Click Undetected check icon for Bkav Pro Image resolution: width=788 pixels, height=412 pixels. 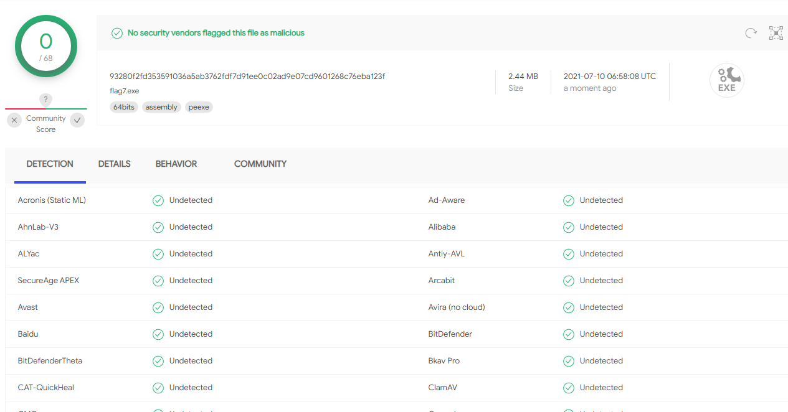(569, 361)
